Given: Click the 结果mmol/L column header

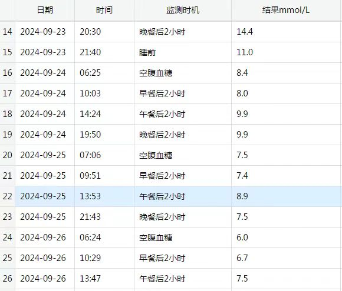Looking at the screenshot, I should (287, 10).
